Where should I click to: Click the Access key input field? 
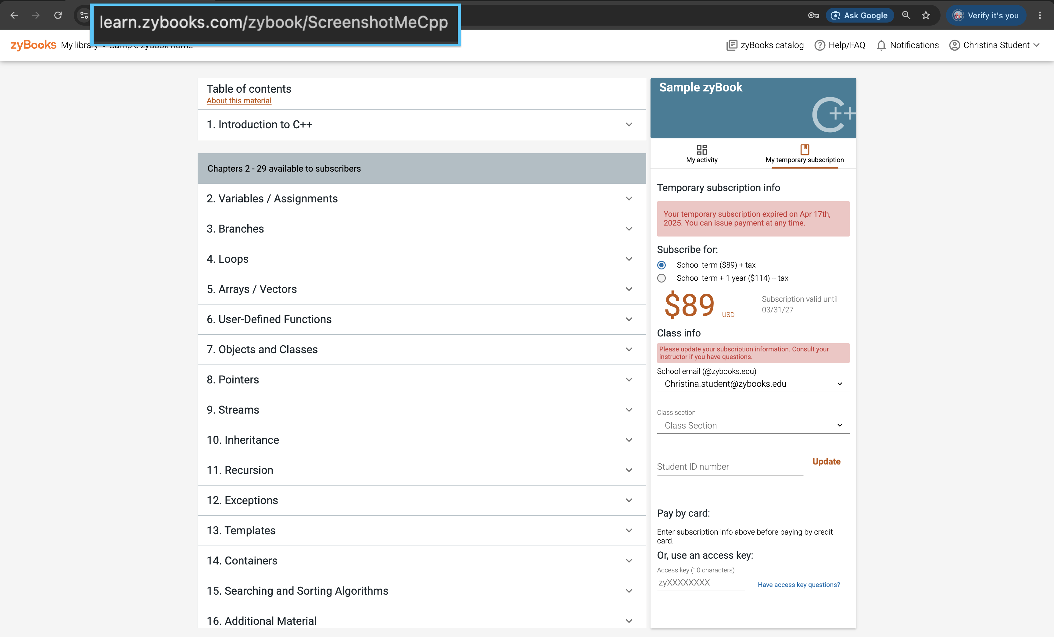[x=701, y=583]
